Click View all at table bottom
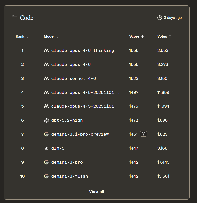The width and height of the screenshot is (197, 203). pos(97,191)
